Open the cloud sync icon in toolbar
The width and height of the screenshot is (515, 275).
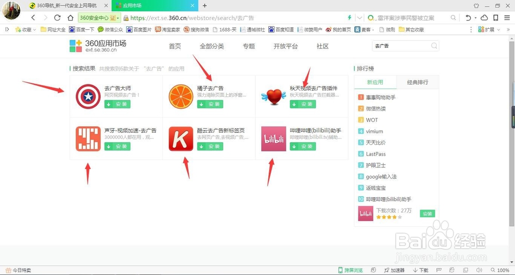(x=485, y=18)
